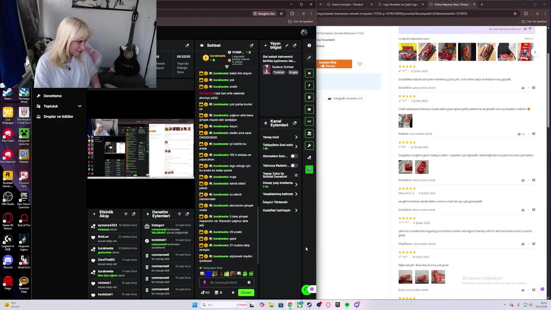Like the DoluVitrin first review with thumbs-up

point(523,88)
